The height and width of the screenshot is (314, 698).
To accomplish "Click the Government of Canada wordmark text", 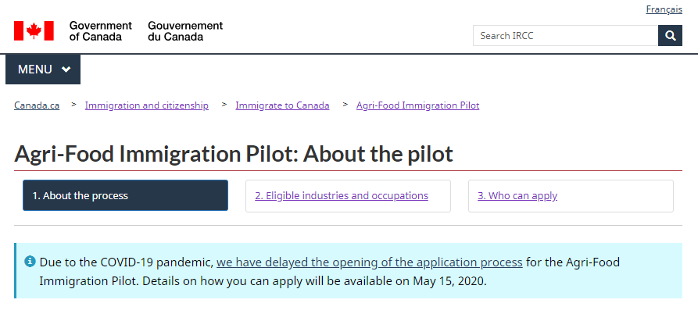I will [x=101, y=30].
